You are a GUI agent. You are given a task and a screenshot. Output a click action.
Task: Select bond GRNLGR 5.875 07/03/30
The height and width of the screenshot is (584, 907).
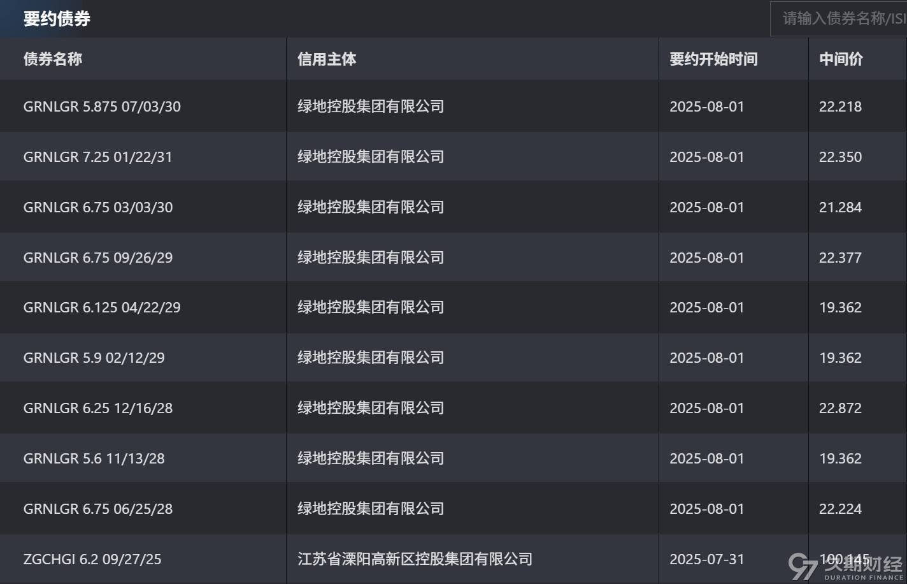(102, 106)
